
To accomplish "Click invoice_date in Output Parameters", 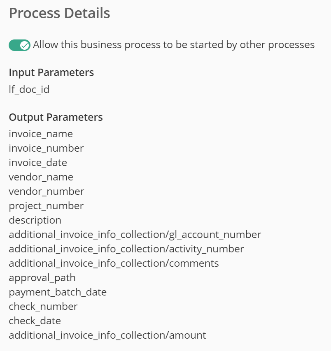I will [38, 162].
